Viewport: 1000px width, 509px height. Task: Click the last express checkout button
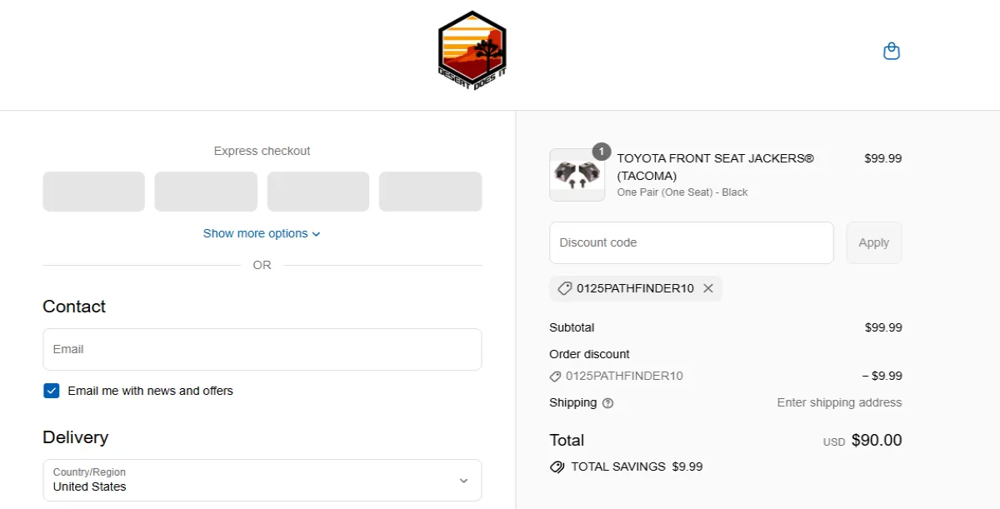(430, 192)
